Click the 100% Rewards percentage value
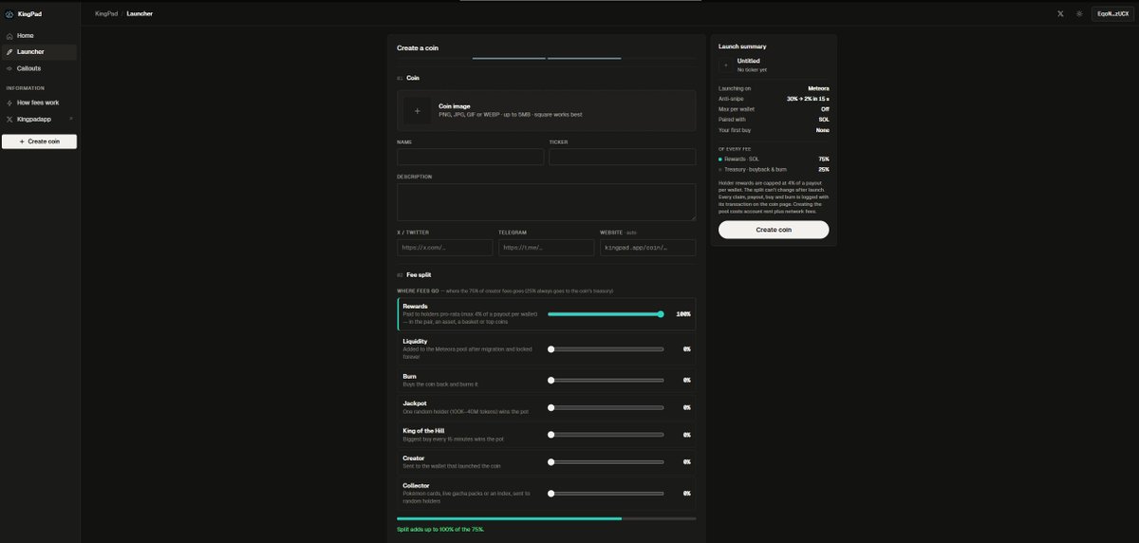This screenshot has width=1139, height=543. click(x=683, y=314)
